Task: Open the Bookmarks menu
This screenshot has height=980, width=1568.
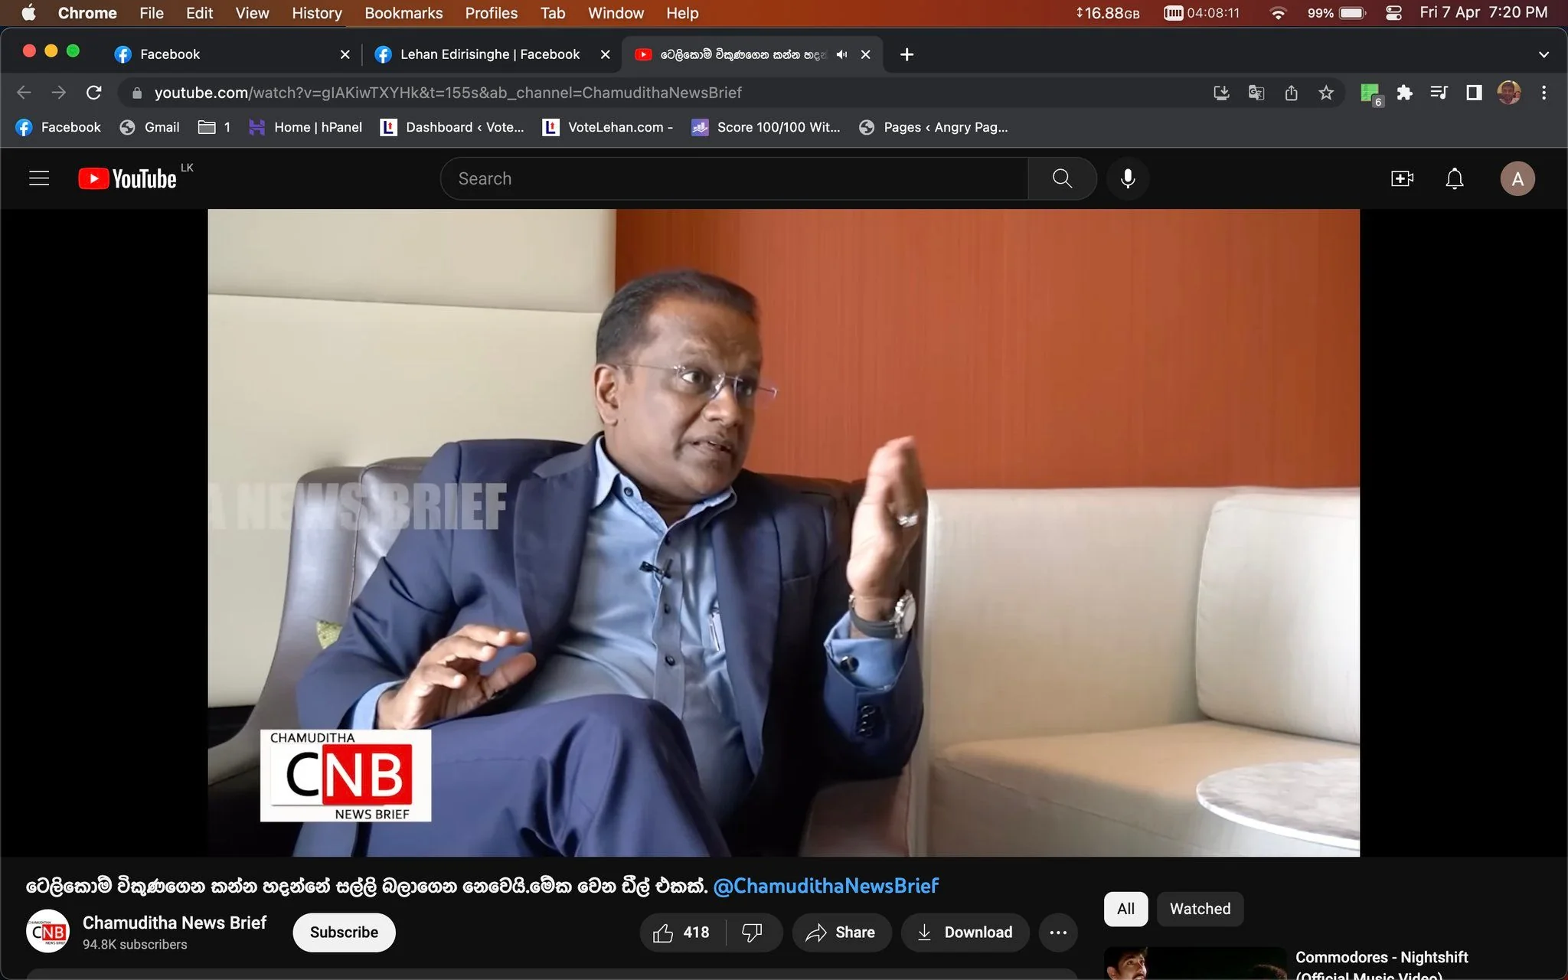Action: [403, 13]
